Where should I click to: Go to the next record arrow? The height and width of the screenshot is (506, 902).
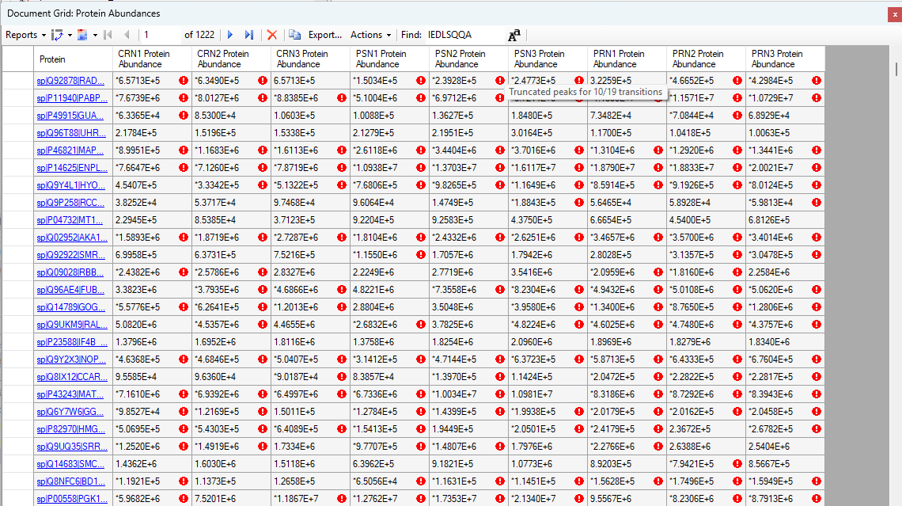pyautogui.click(x=230, y=35)
